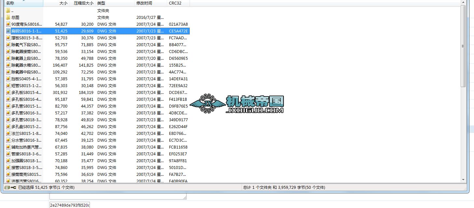Click the CRC32 value 72EE9A32
This screenshot has height=208, width=474.
point(178,86)
